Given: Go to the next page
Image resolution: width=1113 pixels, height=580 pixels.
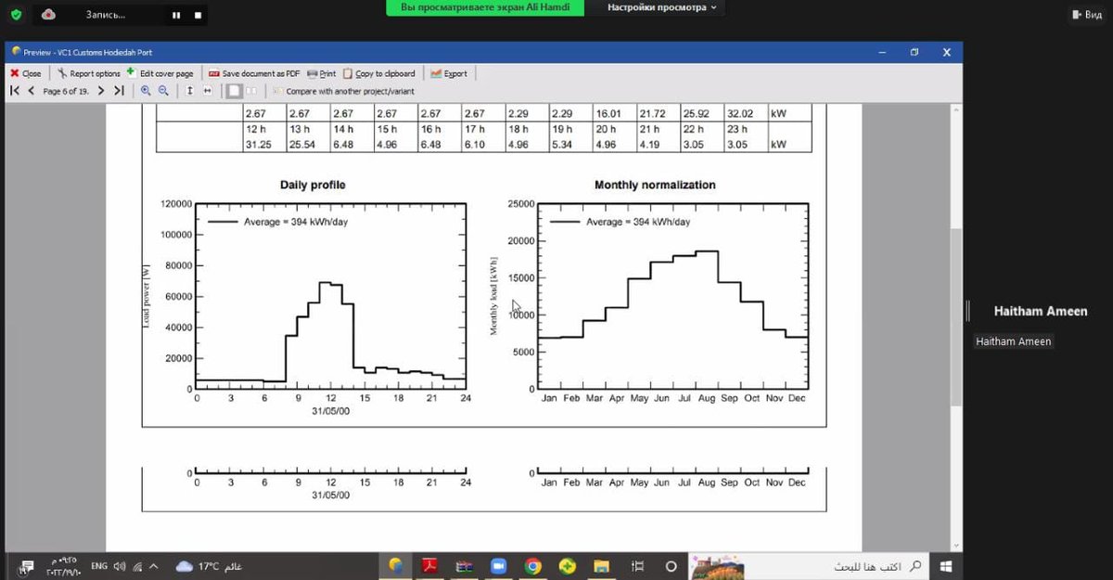Looking at the screenshot, I should point(101,91).
